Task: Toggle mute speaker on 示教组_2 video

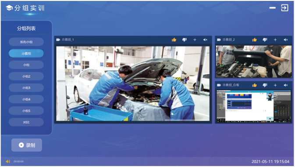Action: point(286,40)
